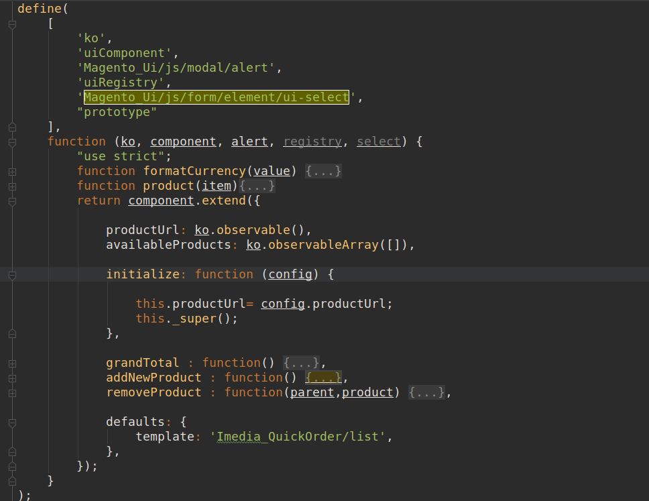The width and height of the screenshot is (649, 501).
Task: Collapse the defaults block using gutter fold icon
Action: [12, 423]
